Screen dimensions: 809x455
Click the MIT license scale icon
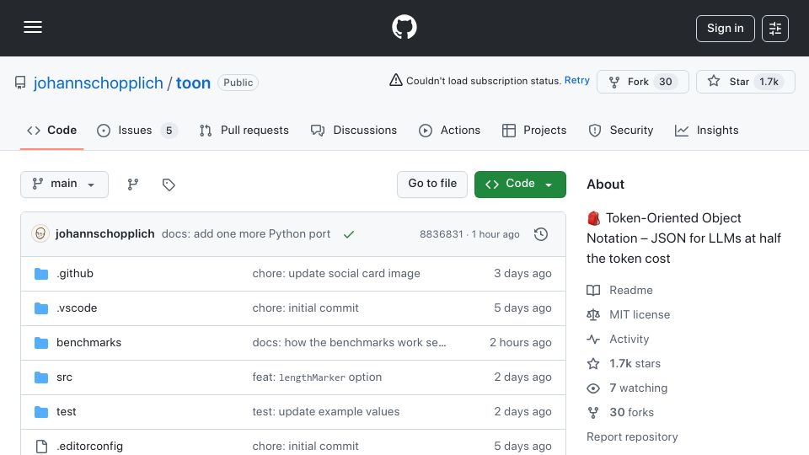point(593,314)
